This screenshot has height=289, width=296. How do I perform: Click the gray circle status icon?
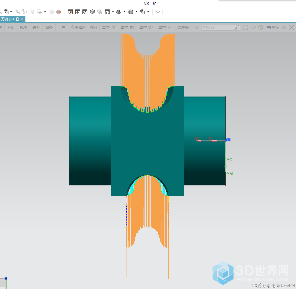click(284, 27)
